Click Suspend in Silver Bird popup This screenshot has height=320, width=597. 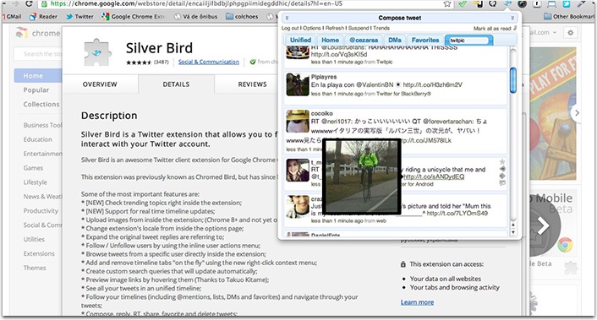359,28
